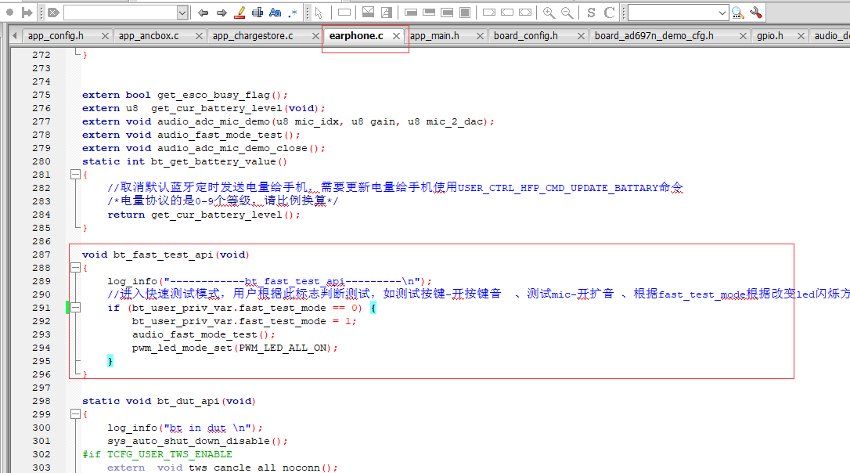Click into the right search text field

click(673, 13)
